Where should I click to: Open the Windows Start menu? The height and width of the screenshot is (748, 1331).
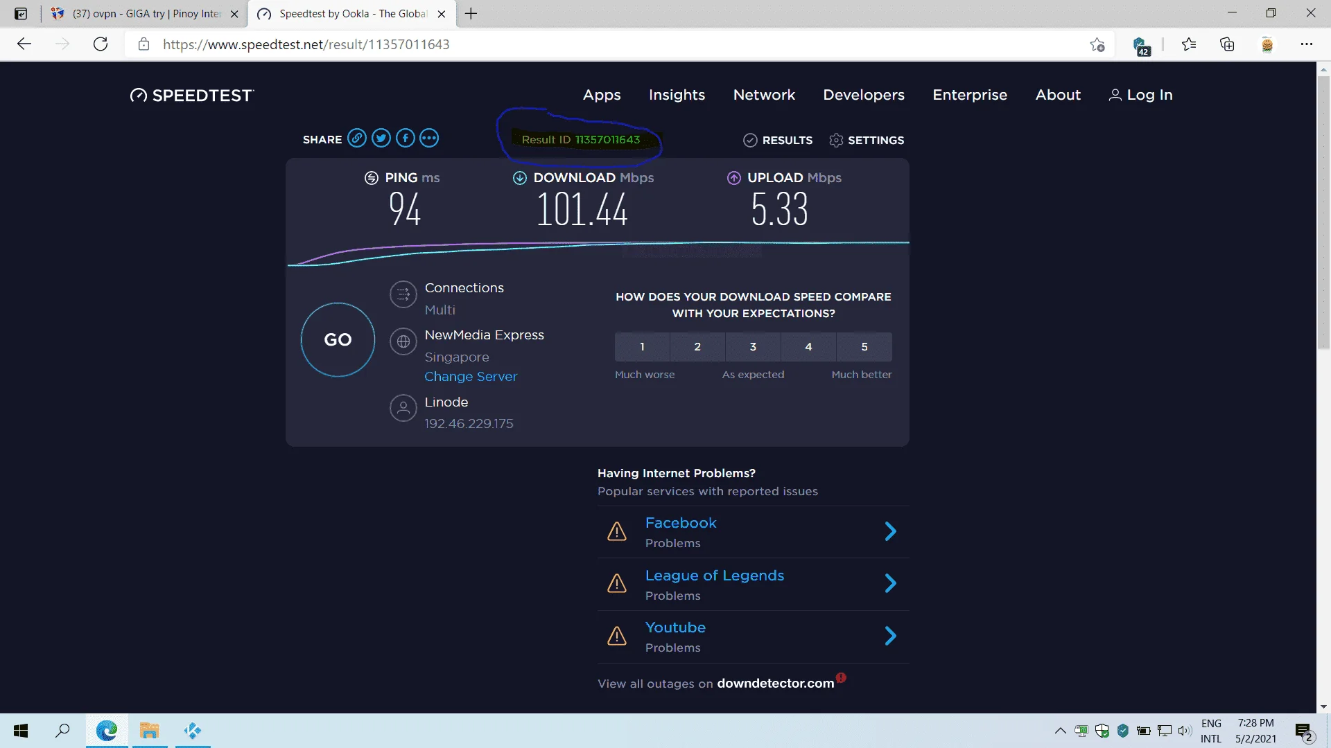(x=21, y=731)
